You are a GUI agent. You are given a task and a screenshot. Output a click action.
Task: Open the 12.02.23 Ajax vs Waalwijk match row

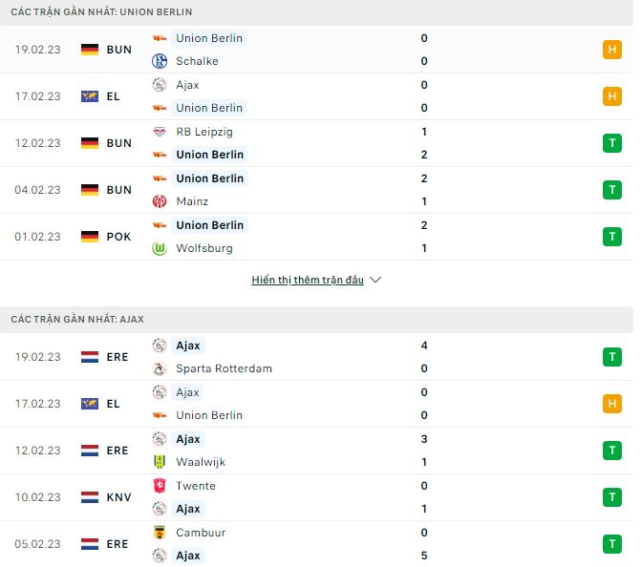pyautogui.click(x=316, y=451)
